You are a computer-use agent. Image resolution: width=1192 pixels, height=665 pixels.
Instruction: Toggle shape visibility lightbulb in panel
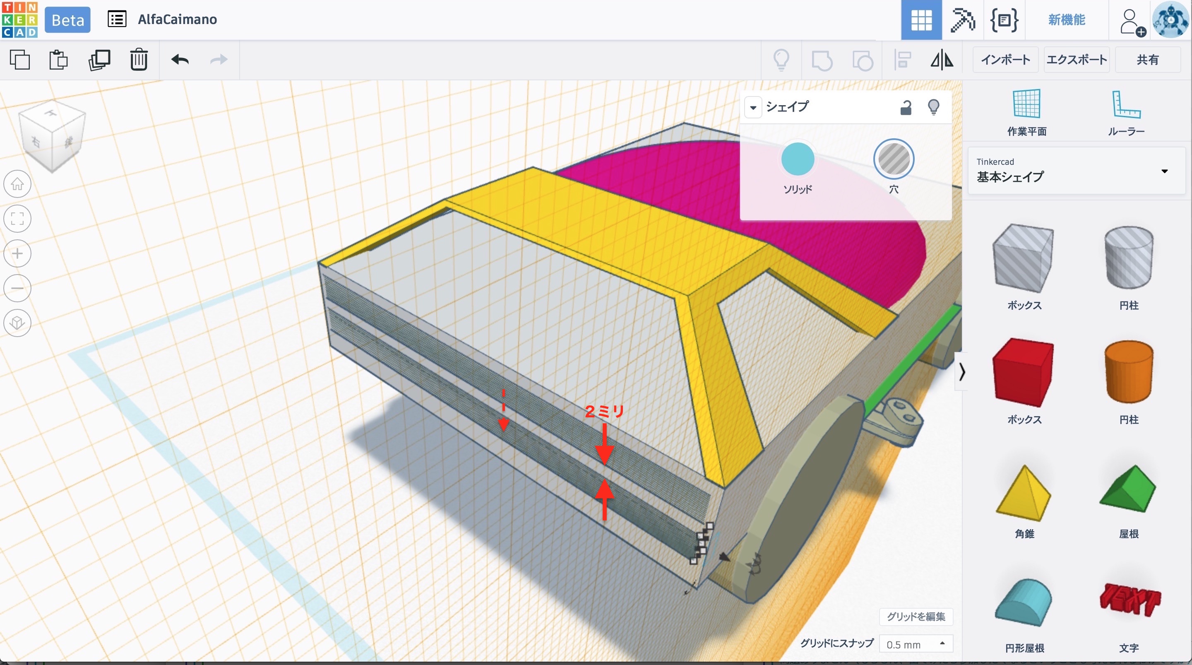coord(933,107)
